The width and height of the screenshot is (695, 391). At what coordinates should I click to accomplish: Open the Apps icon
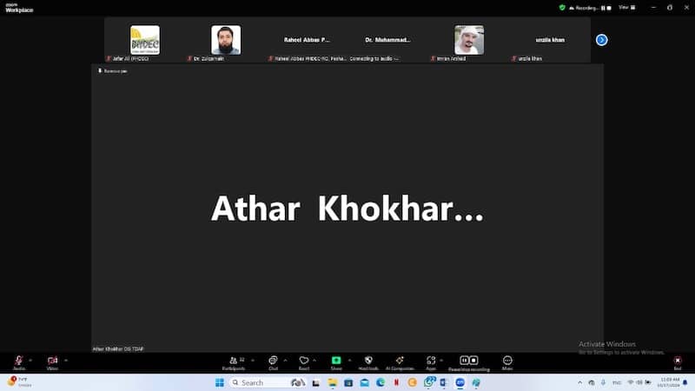pyautogui.click(x=431, y=361)
